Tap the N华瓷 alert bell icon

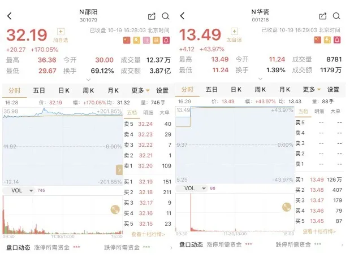(337, 40)
